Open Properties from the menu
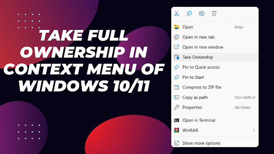Screen dimensions: 274x154 215,107
